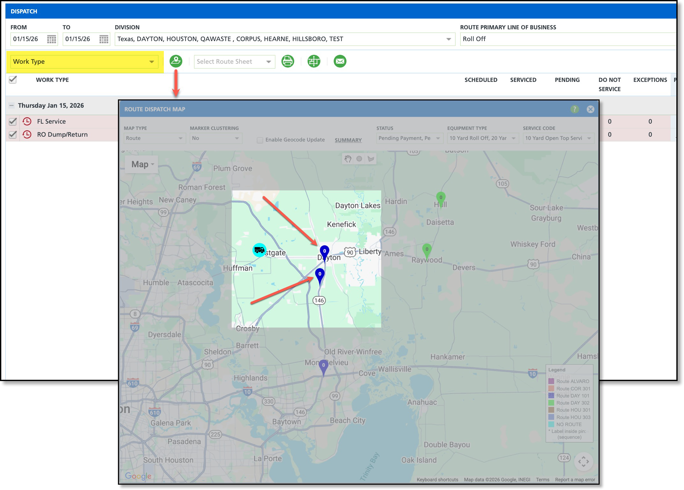Expand the Select Route Sheet dropdown
The width and height of the screenshot is (684, 490).
pyautogui.click(x=268, y=61)
